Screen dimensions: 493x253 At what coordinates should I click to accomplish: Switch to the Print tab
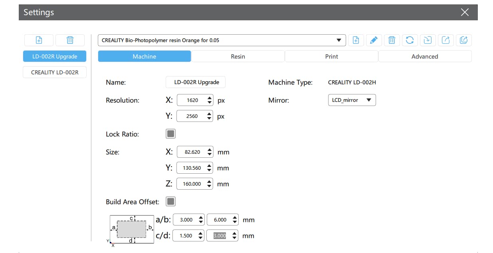[331, 57]
